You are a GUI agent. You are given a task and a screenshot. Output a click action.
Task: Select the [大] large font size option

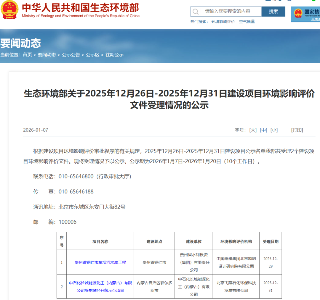tap(253, 130)
